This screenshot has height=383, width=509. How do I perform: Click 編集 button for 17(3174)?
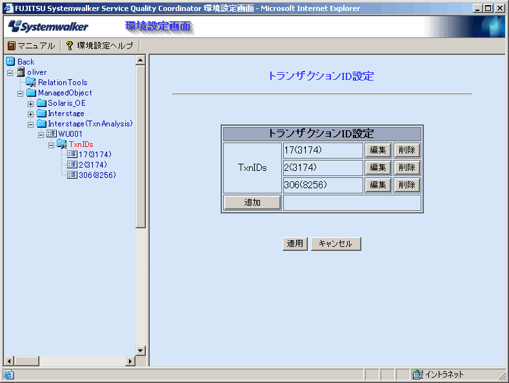[x=378, y=150]
